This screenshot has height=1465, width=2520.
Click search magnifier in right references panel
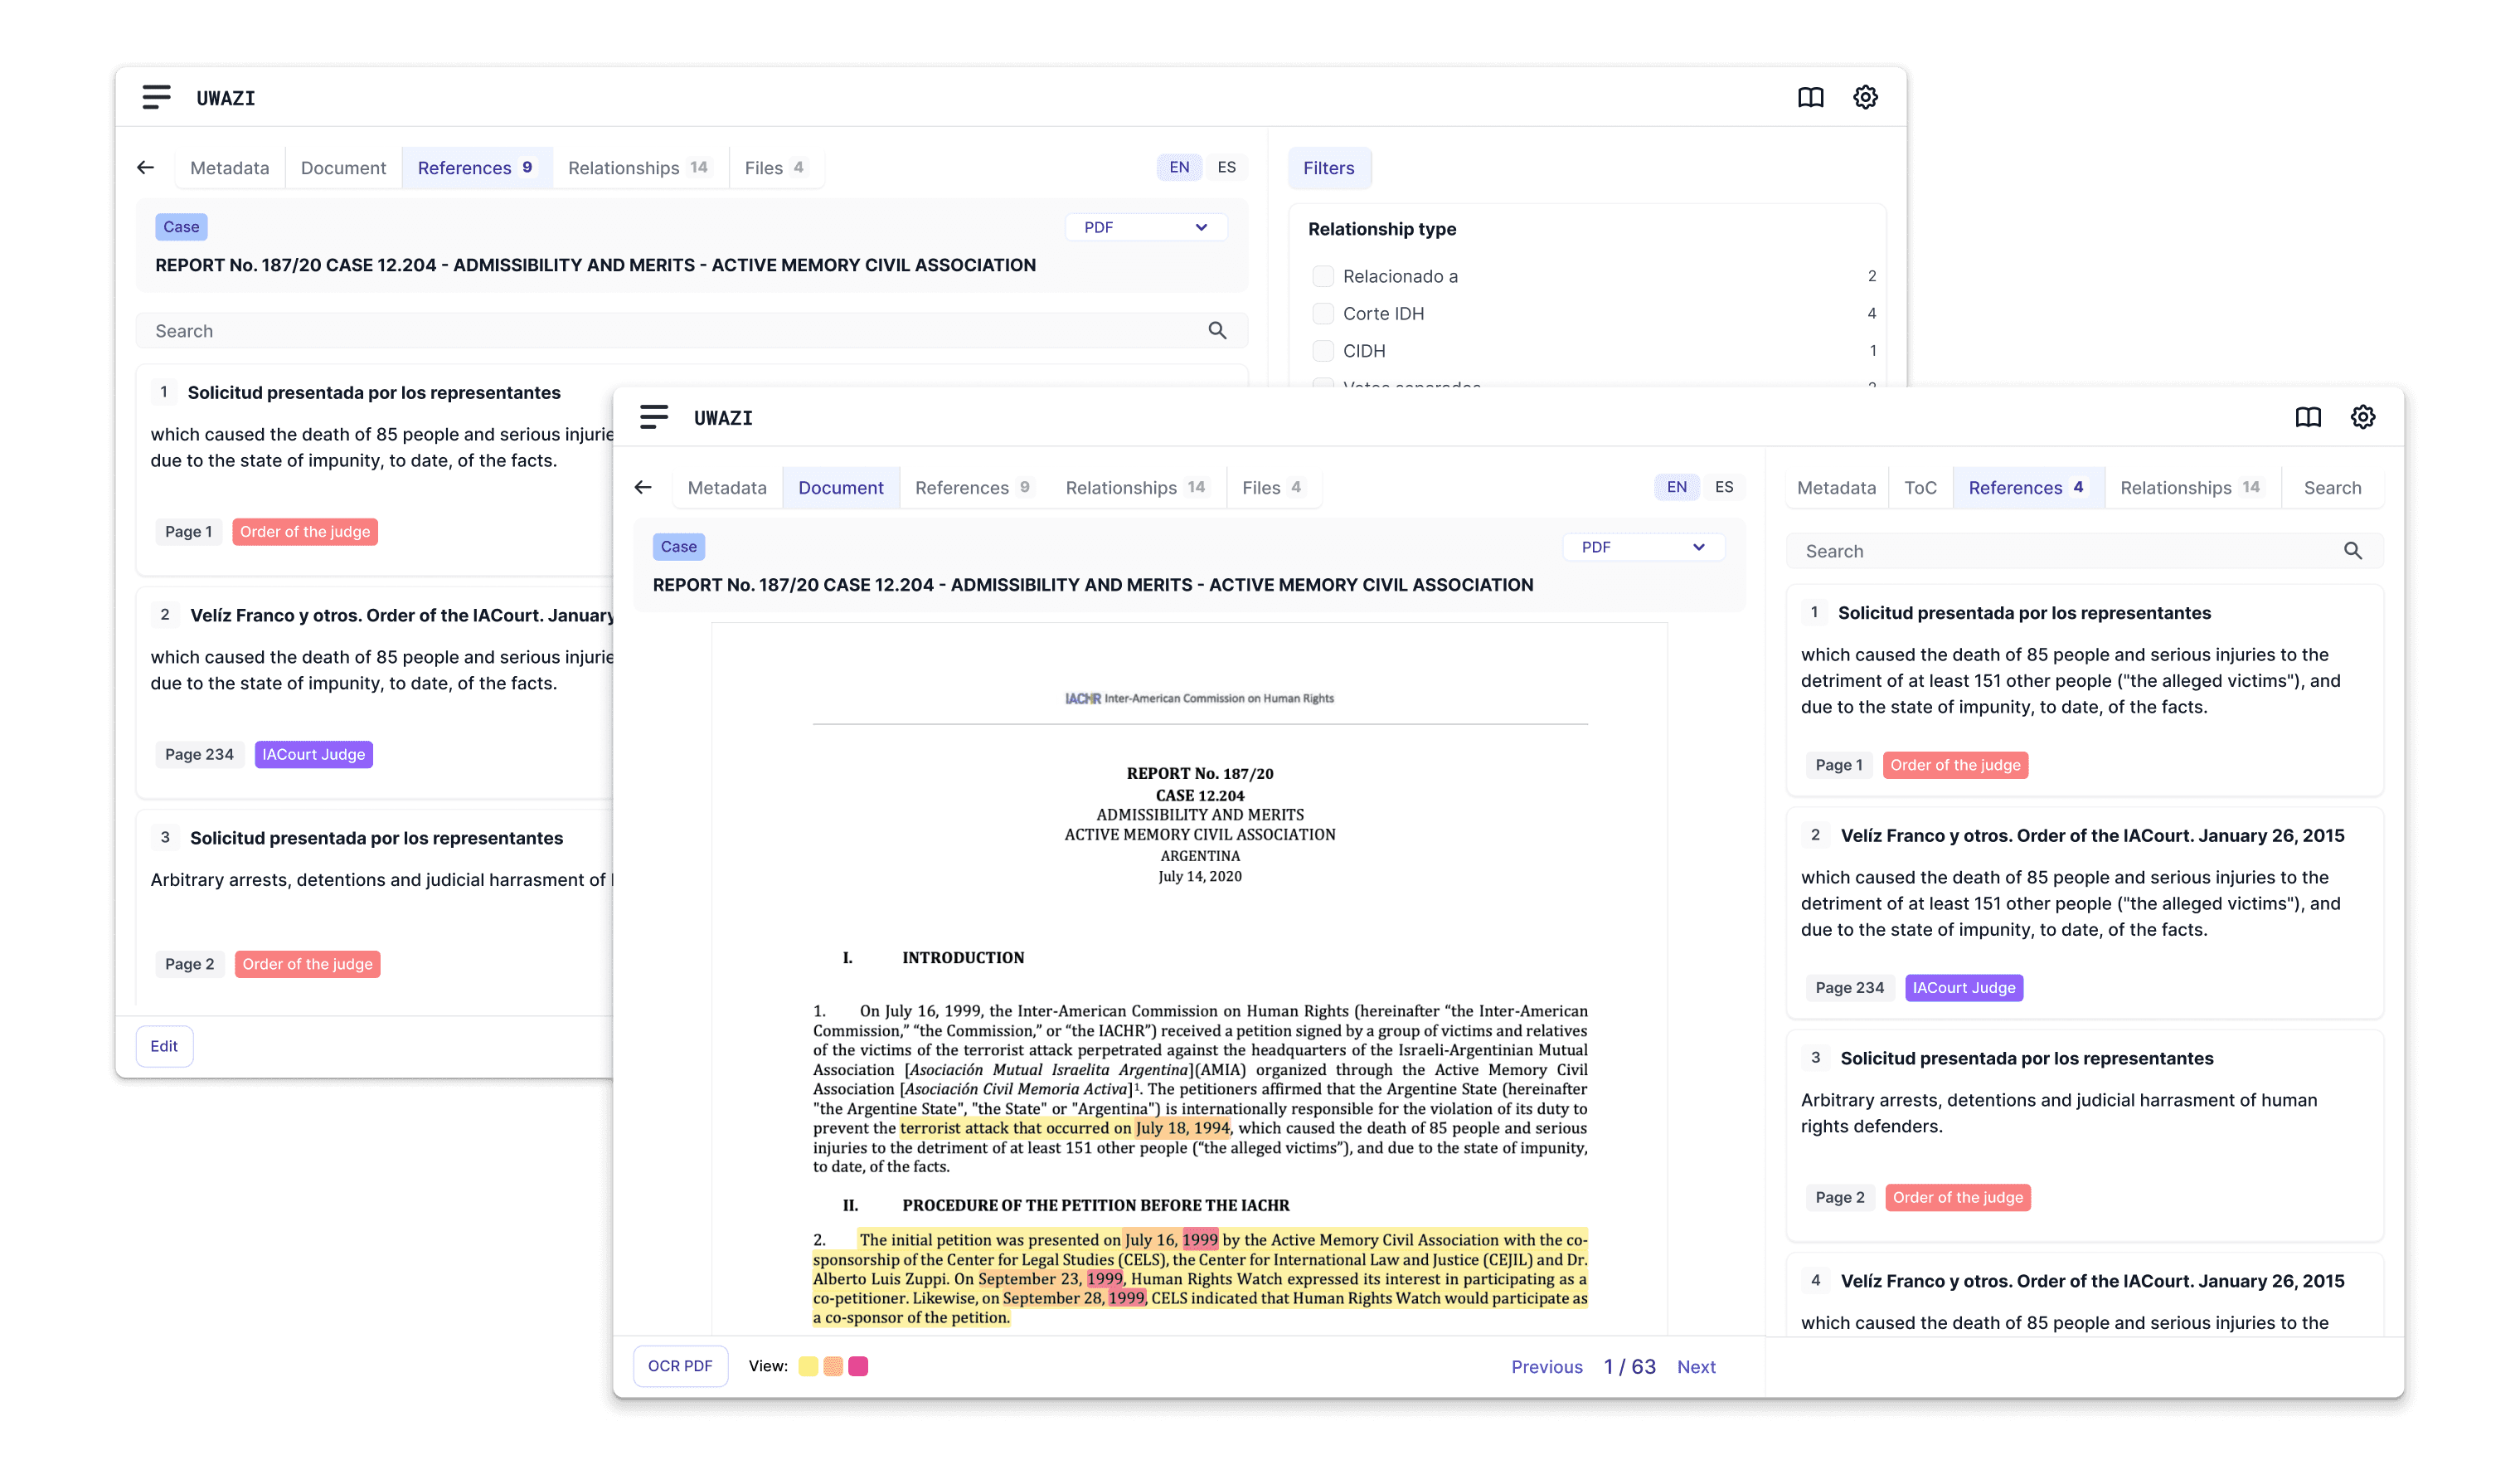coord(2352,552)
